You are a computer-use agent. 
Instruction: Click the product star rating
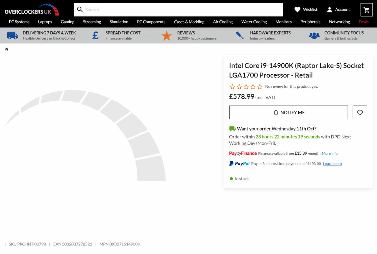(246, 87)
